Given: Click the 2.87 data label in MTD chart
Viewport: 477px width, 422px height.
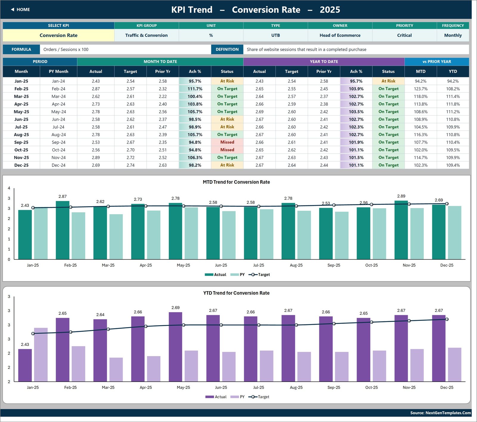Looking at the screenshot, I should pyautogui.click(x=63, y=196).
